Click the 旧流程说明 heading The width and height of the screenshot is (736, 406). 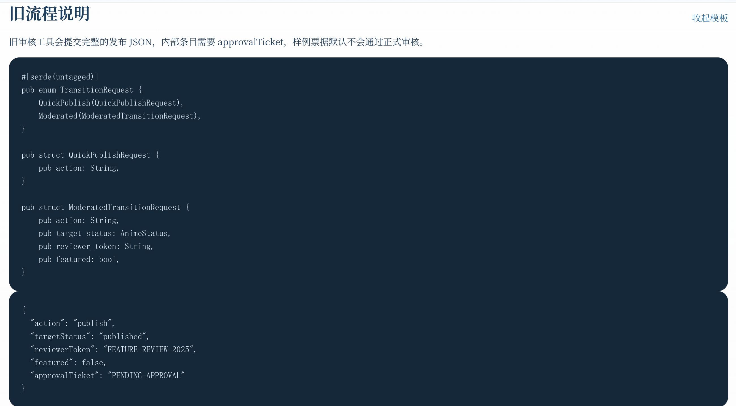(x=50, y=13)
